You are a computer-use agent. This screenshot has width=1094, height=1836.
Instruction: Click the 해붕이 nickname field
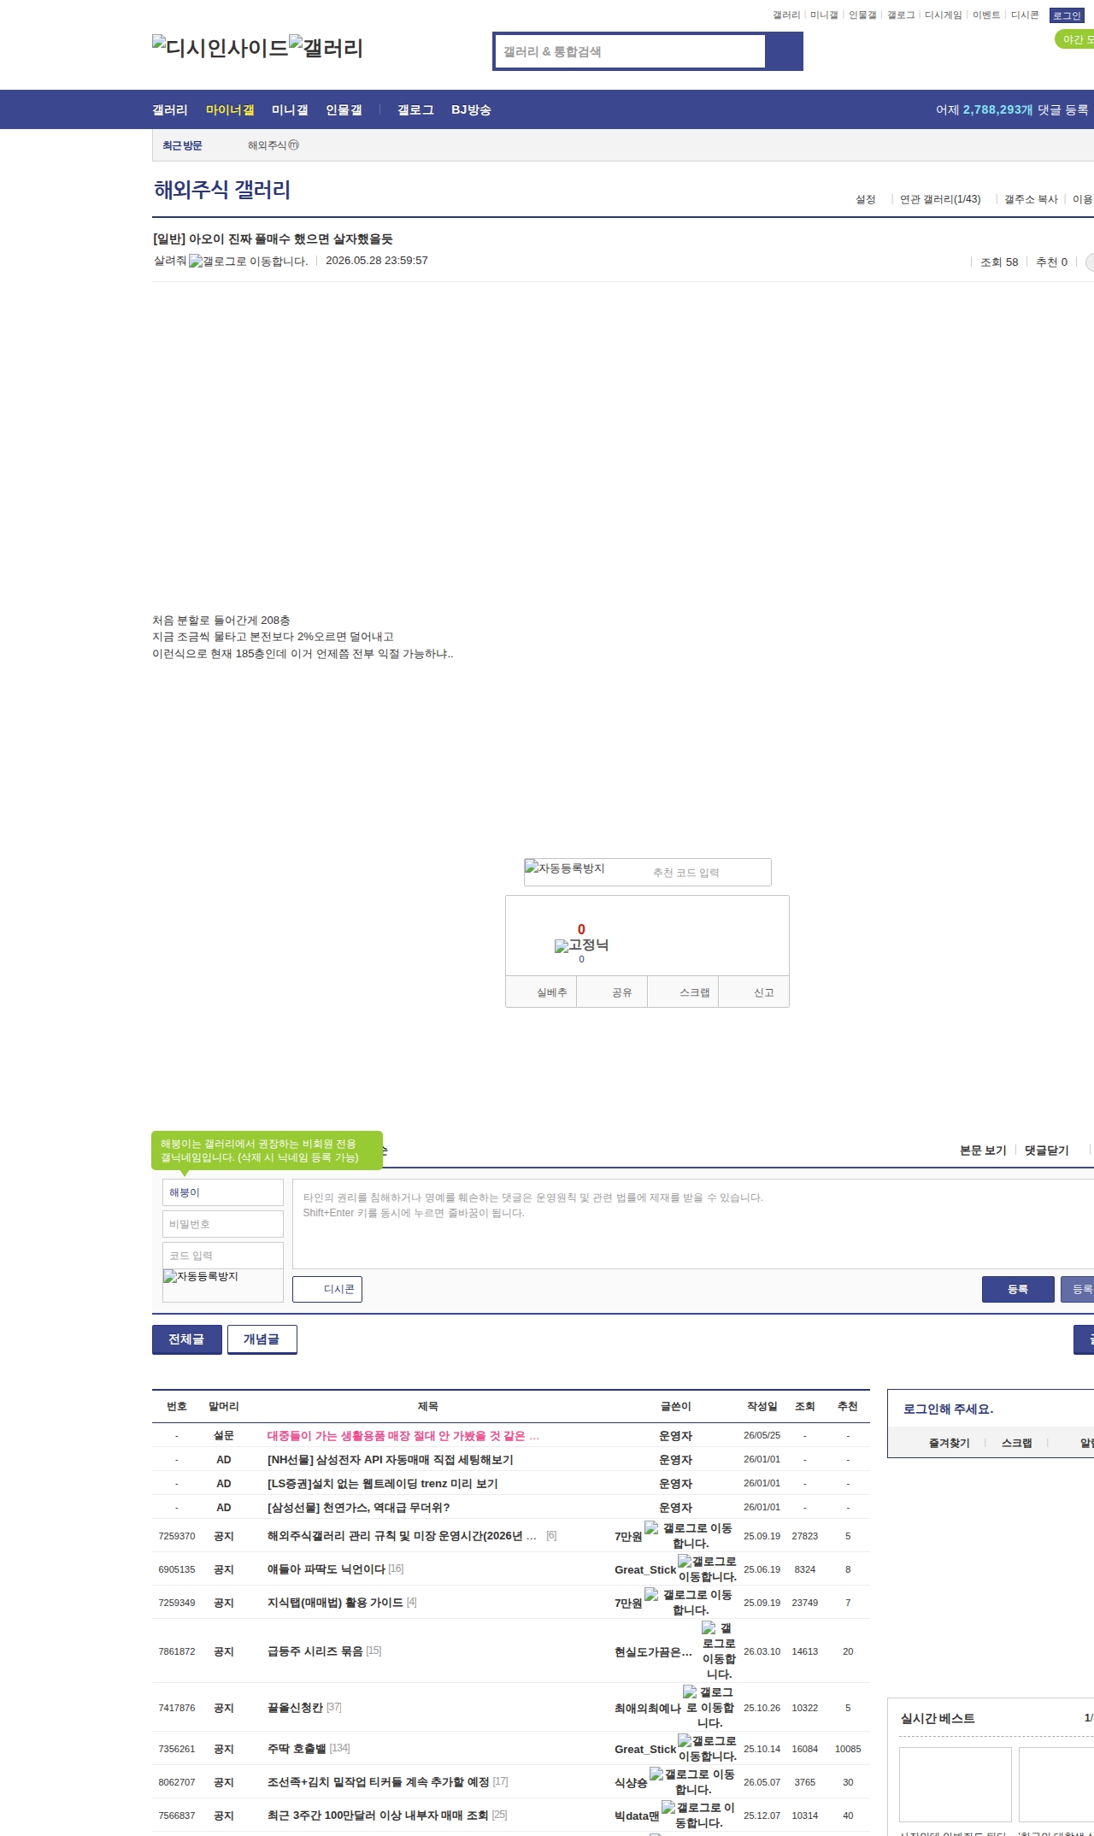[223, 1192]
